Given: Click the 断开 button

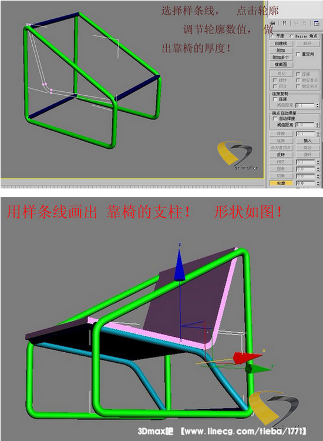Looking at the screenshot, I should tap(308, 44).
